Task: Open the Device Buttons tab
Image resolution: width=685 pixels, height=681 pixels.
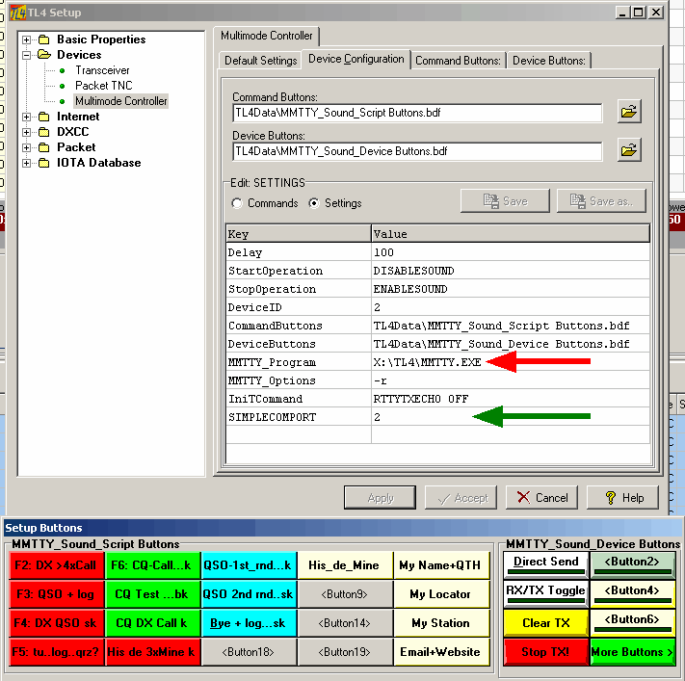Action: pos(549,61)
